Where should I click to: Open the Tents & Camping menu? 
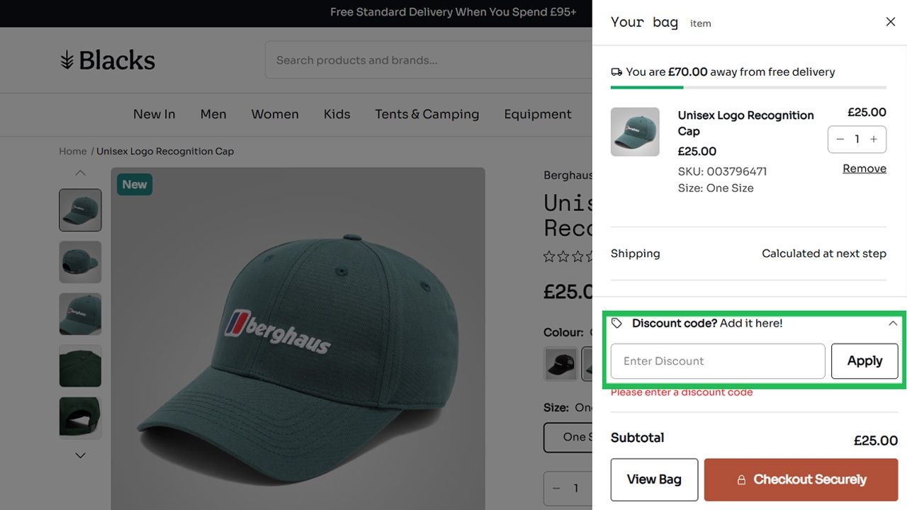click(427, 114)
